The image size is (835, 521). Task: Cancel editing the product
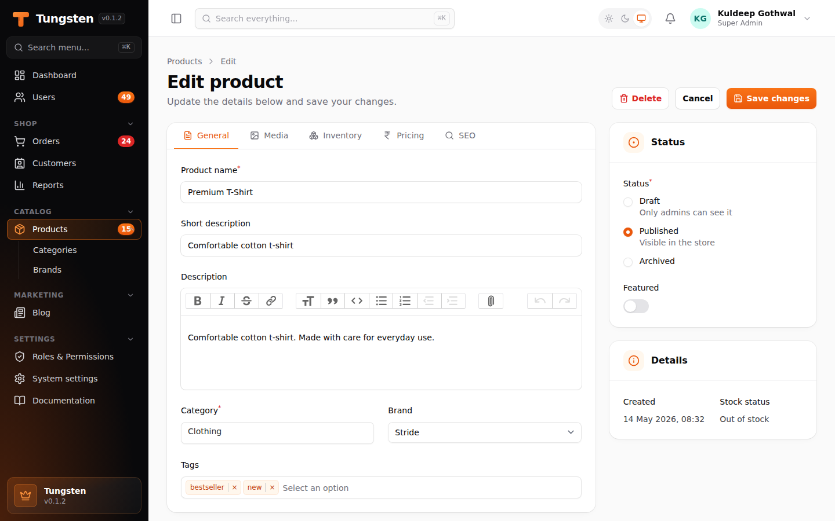tap(698, 98)
